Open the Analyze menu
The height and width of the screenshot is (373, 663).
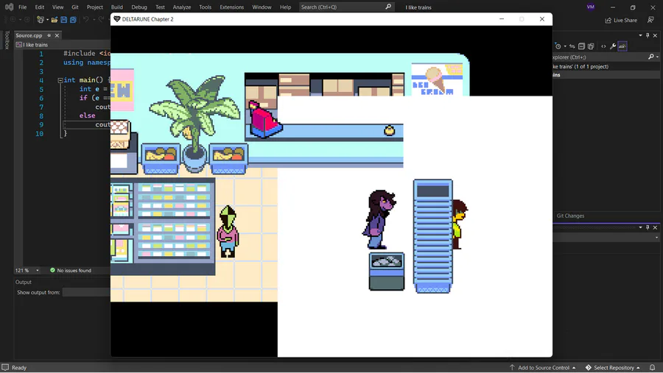coord(182,7)
